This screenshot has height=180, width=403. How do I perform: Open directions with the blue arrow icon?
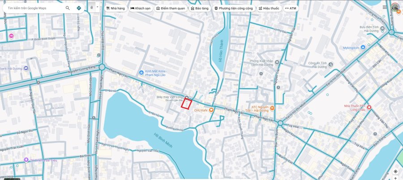(79, 8)
